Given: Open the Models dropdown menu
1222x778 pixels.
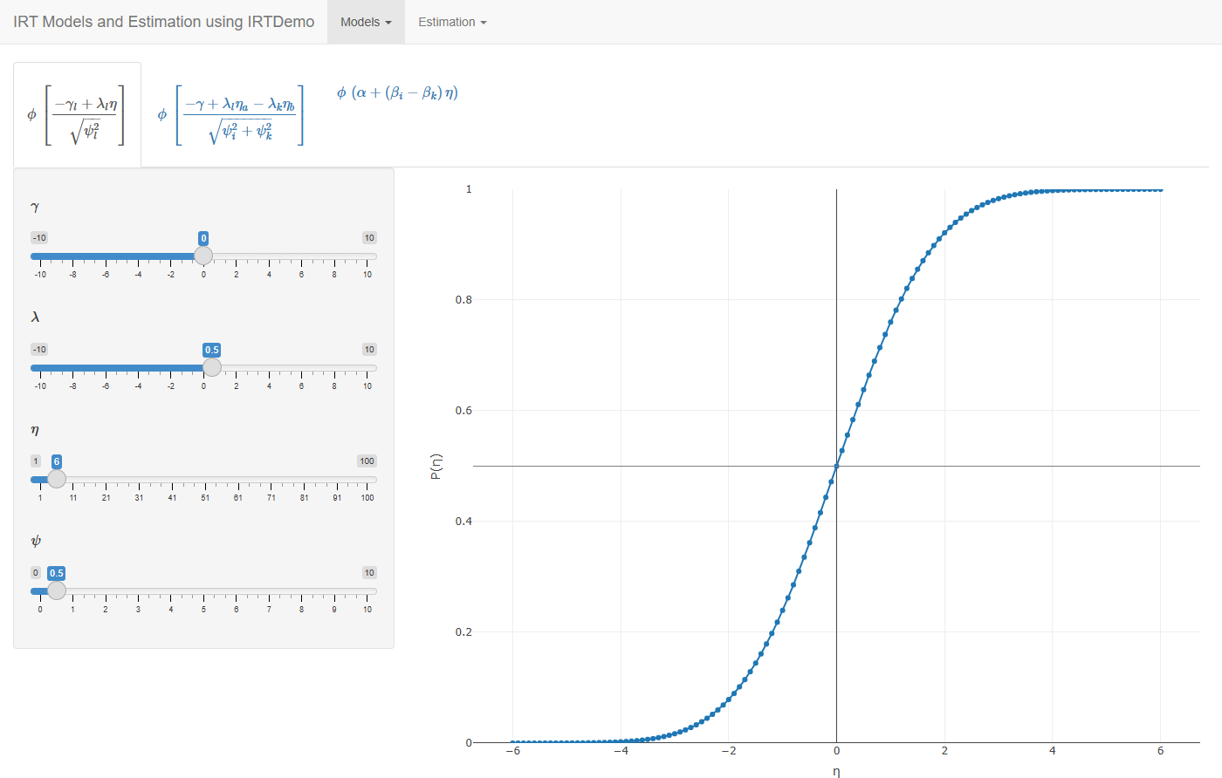Looking at the screenshot, I should click(x=366, y=22).
